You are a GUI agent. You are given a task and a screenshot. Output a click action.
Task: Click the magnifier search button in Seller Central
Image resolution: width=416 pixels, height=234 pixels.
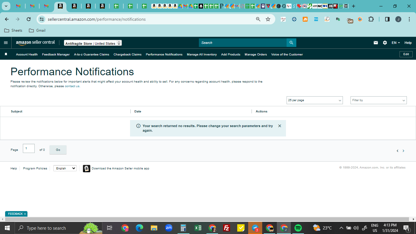click(291, 43)
